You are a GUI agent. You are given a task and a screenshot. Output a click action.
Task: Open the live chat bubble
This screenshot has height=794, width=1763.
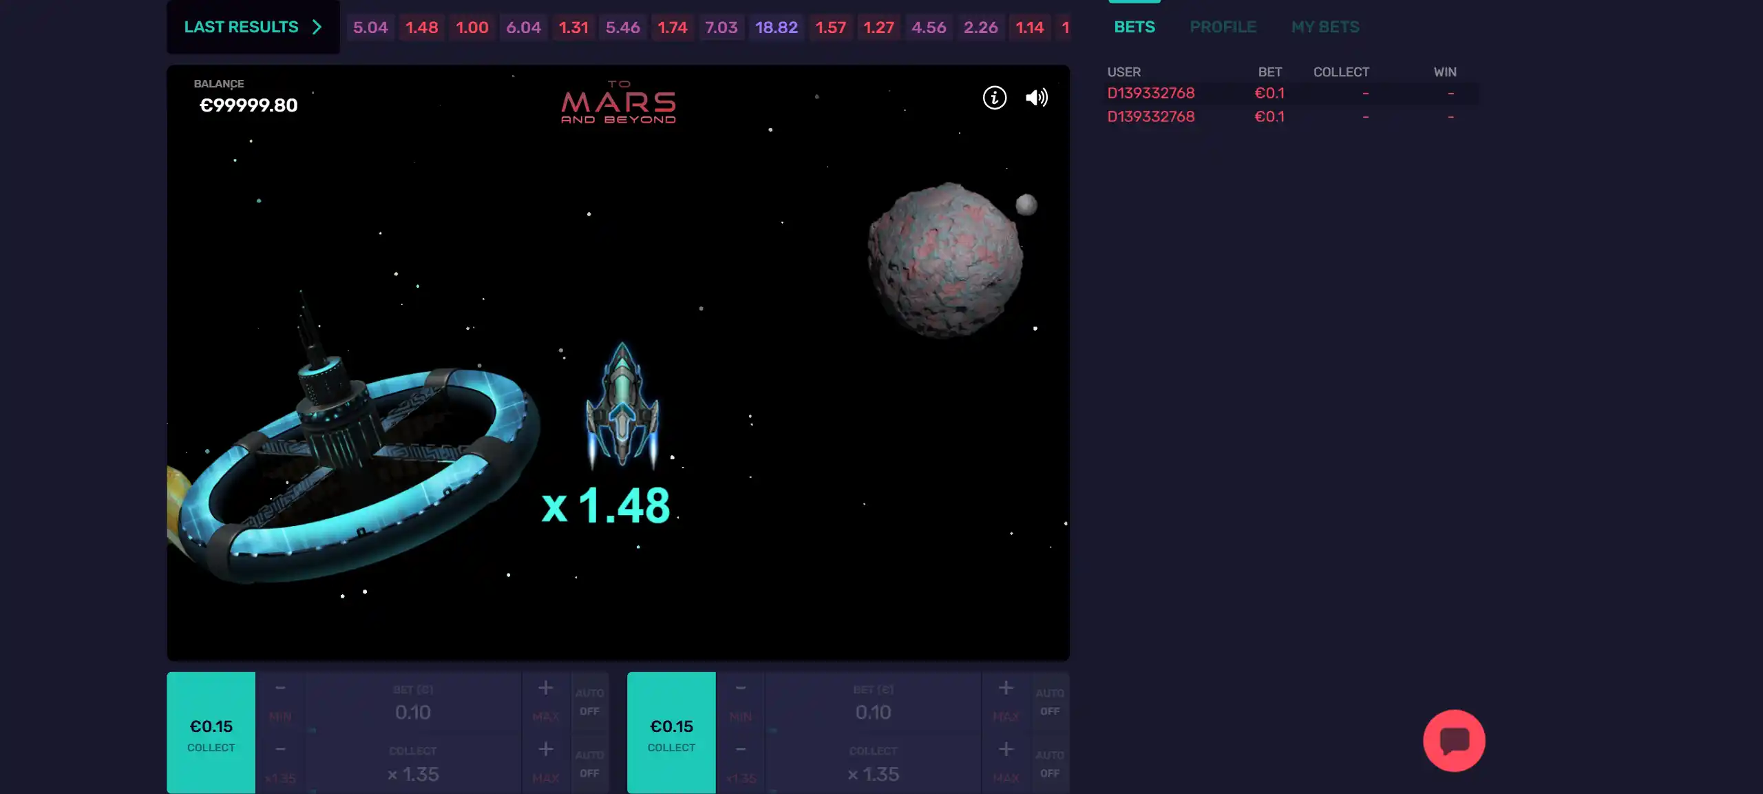(1453, 740)
